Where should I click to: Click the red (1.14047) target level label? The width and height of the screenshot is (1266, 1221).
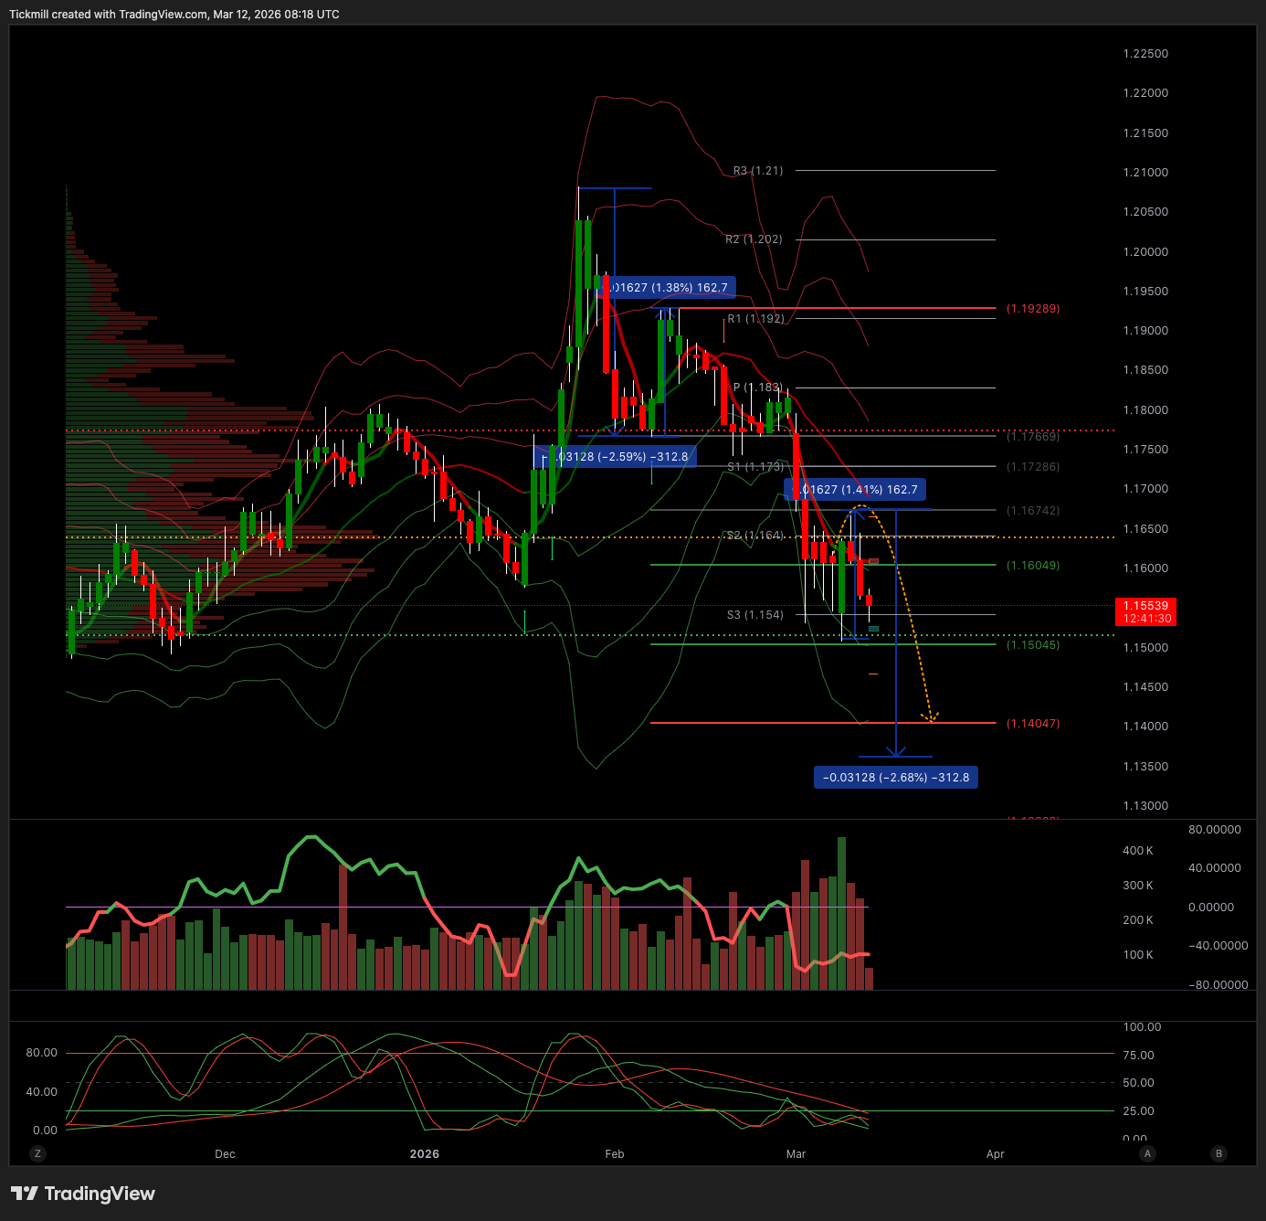1033,724
